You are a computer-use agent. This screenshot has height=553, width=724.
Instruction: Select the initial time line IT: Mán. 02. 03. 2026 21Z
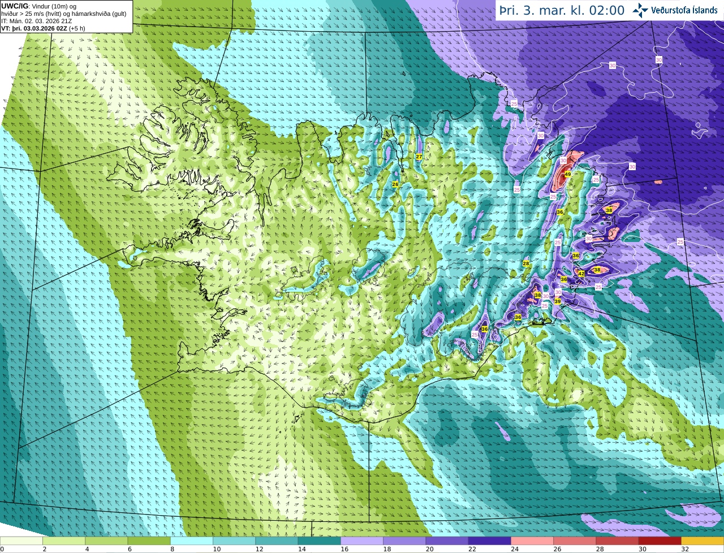click(x=37, y=21)
